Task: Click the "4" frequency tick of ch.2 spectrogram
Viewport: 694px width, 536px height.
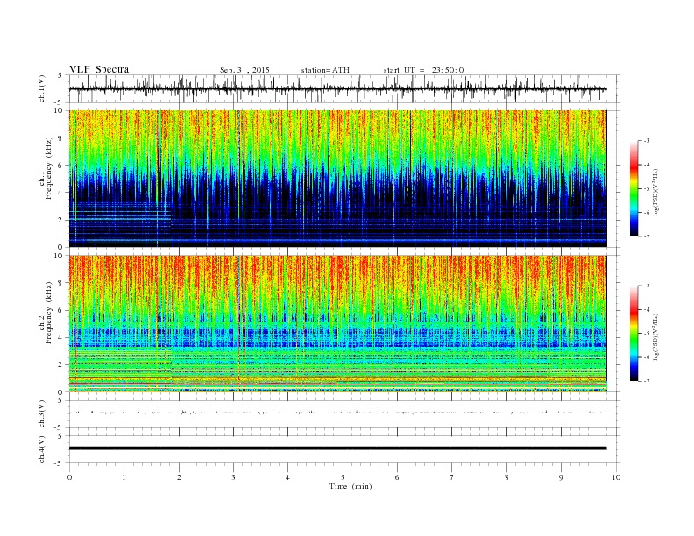Action: coord(60,337)
